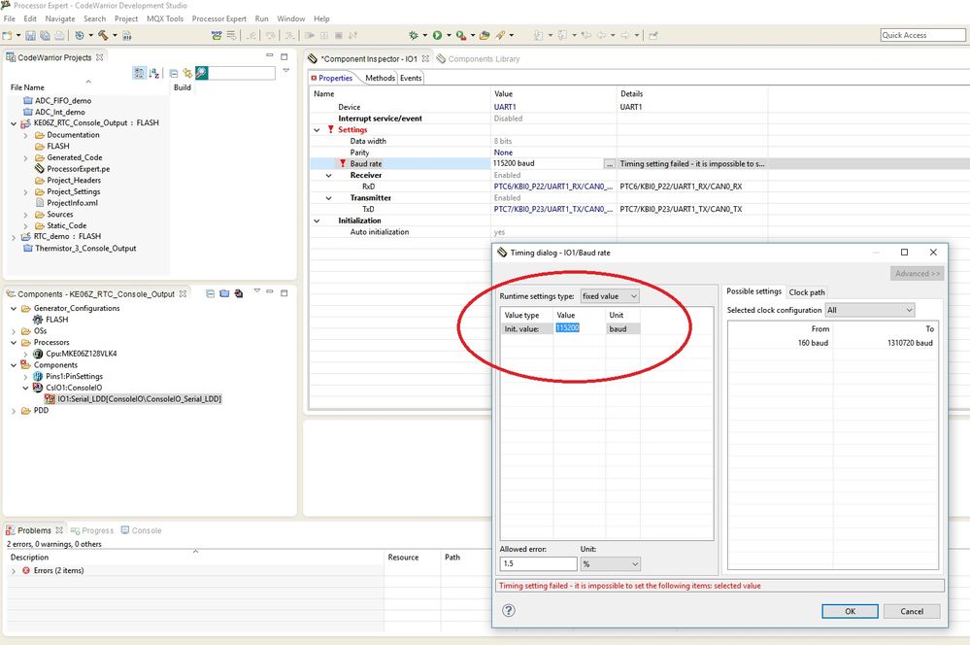This screenshot has height=645, width=970.
Task: Click filter text field in Projects panel
Action: (242, 73)
